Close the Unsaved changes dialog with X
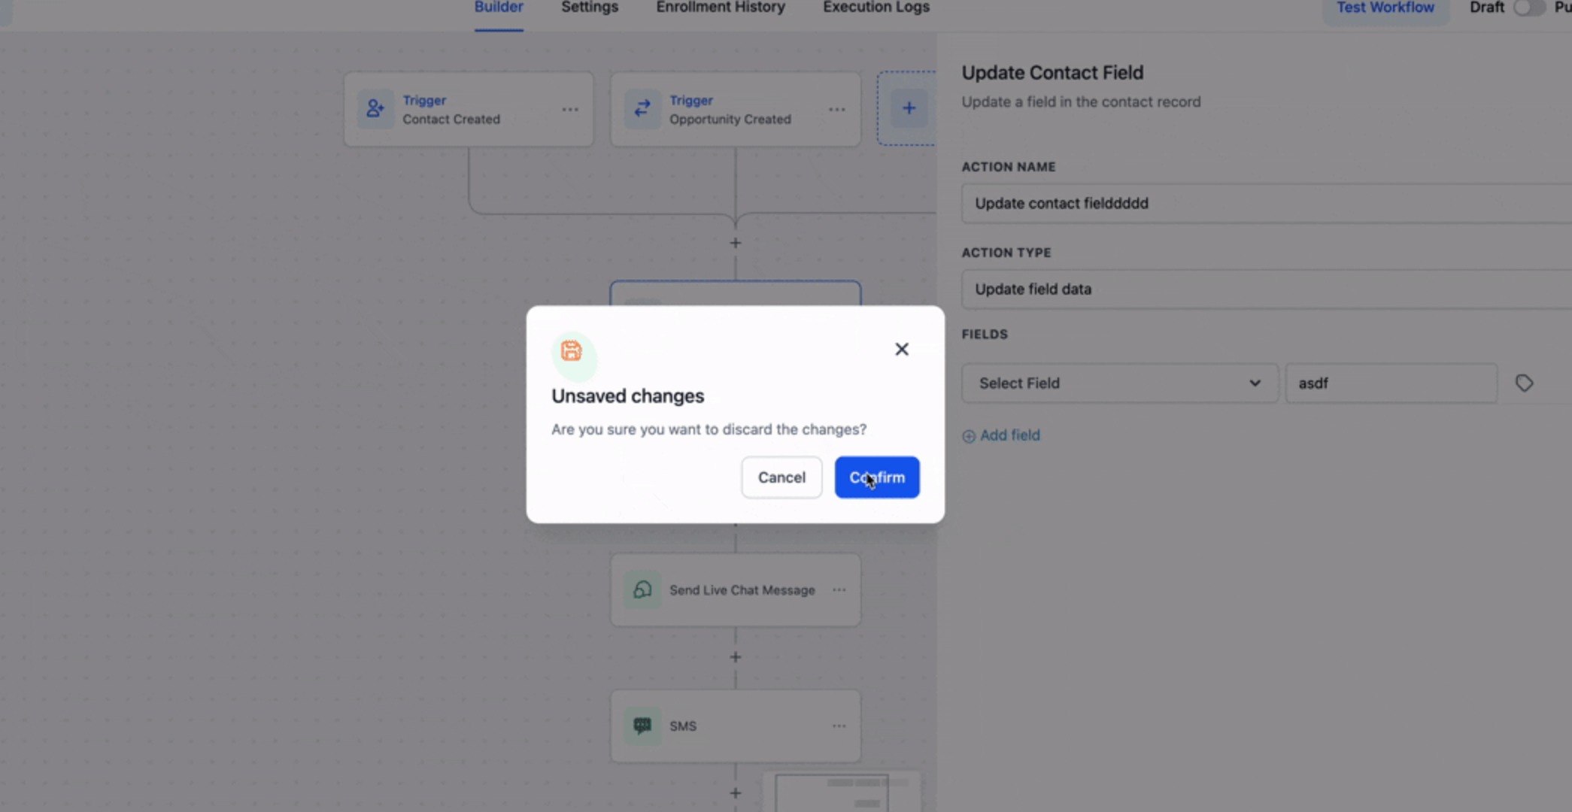This screenshot has height=812, width=1572. tap(902, 349)
